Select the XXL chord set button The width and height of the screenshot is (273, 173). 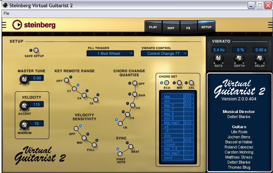[x=191, y=83]
